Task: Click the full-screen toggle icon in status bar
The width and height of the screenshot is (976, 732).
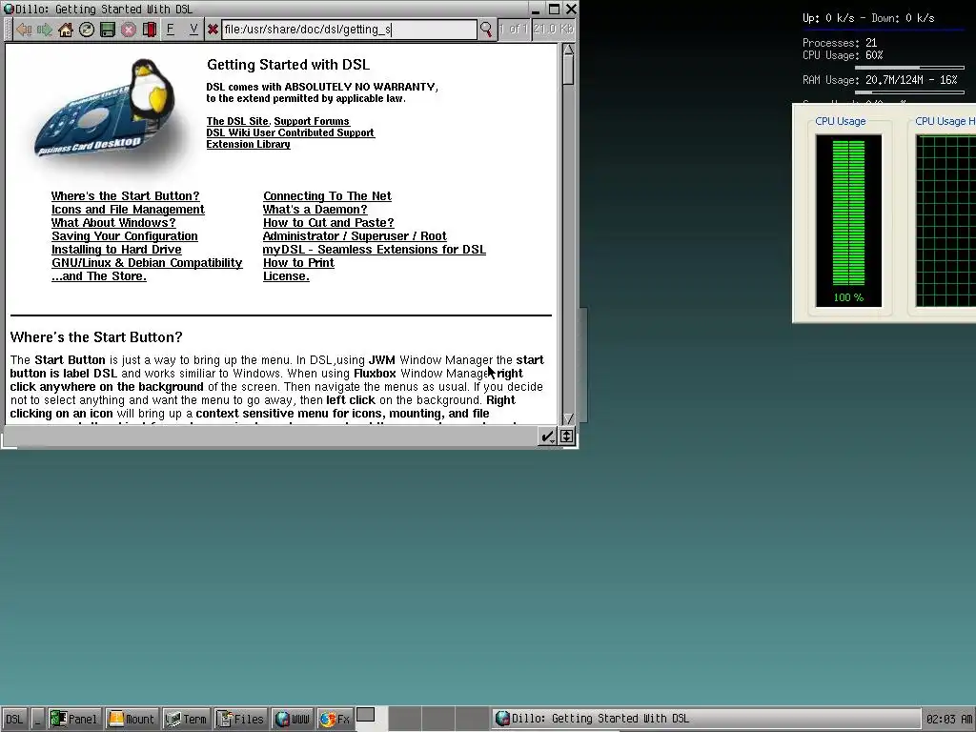Action: point(566,437)
